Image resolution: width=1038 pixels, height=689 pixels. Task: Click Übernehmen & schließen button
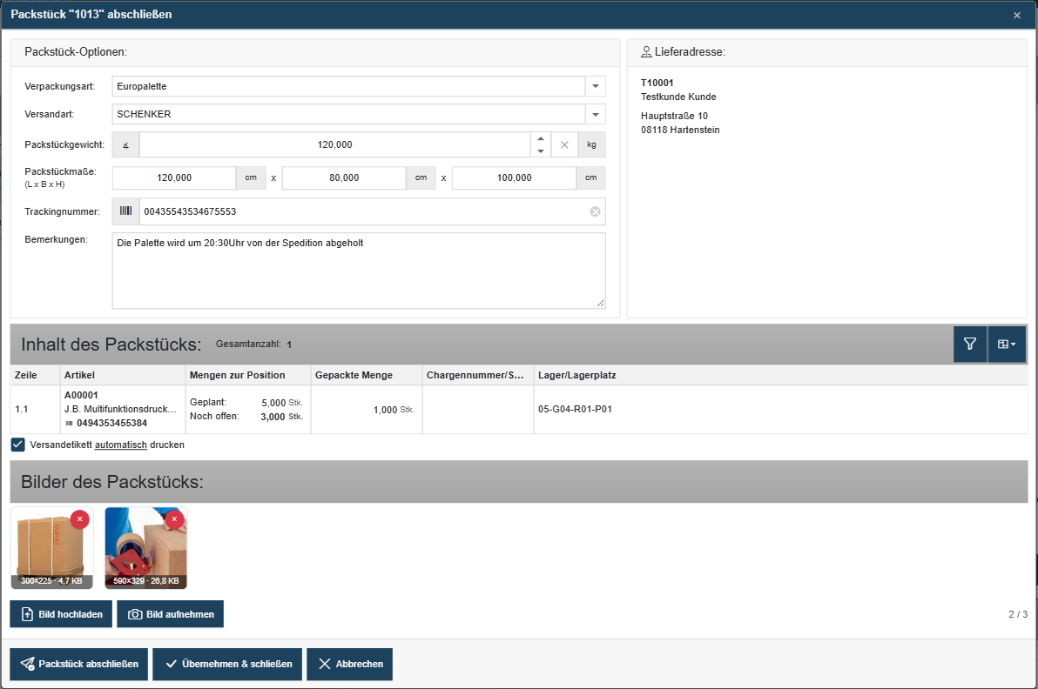tap(227, 664)
